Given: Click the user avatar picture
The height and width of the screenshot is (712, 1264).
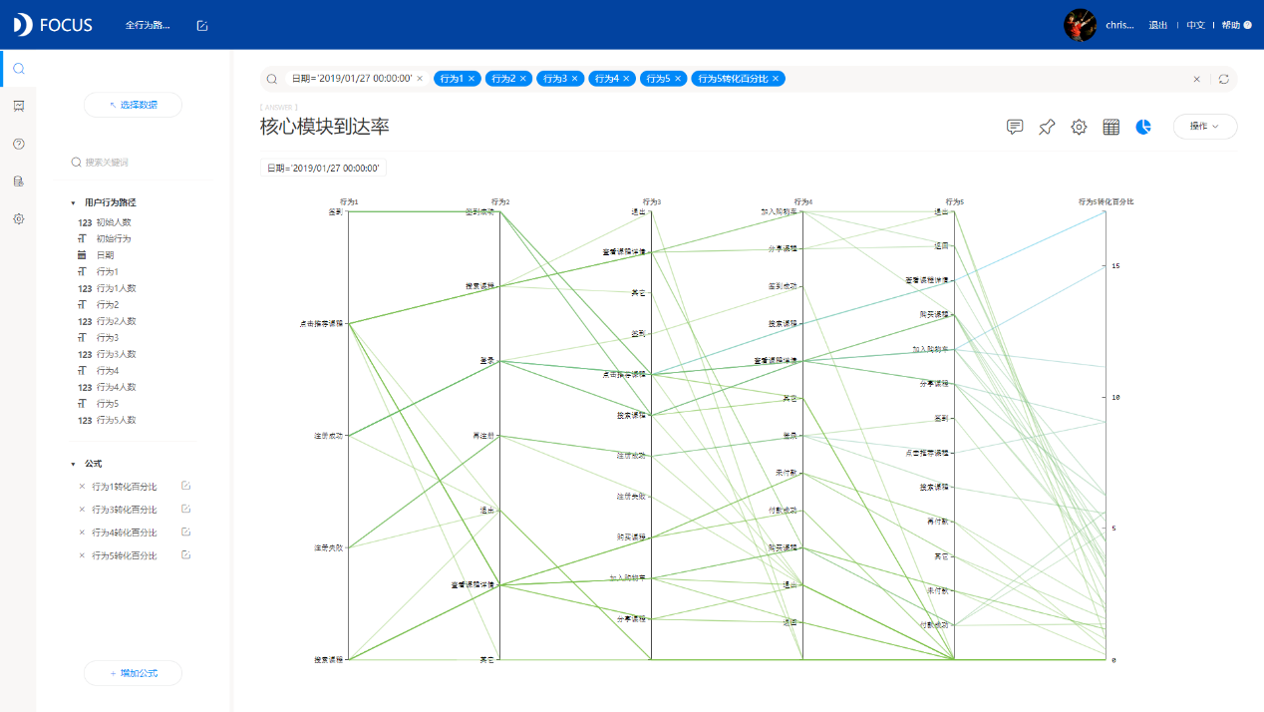Looking at the screenshot, I should tap(1081, 25).
